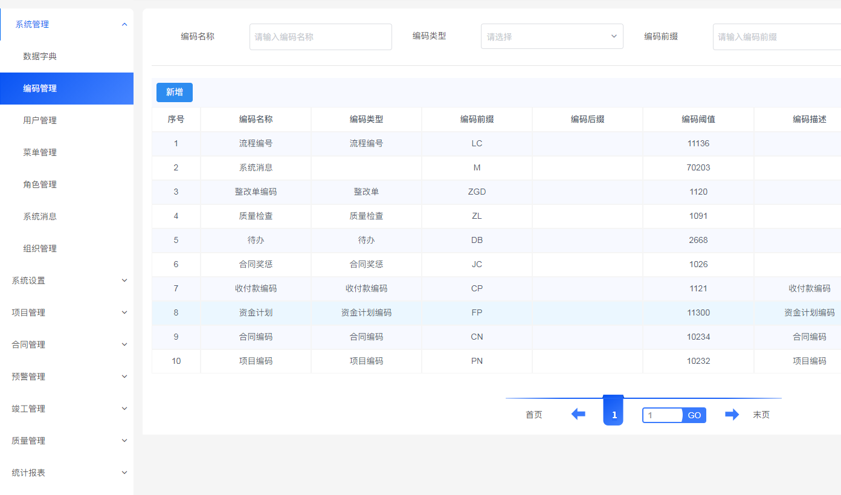The width and height of the screenshot is (841, 495).
Task: Click the ZL prefix cell
Action: click(x=477, y=216)
